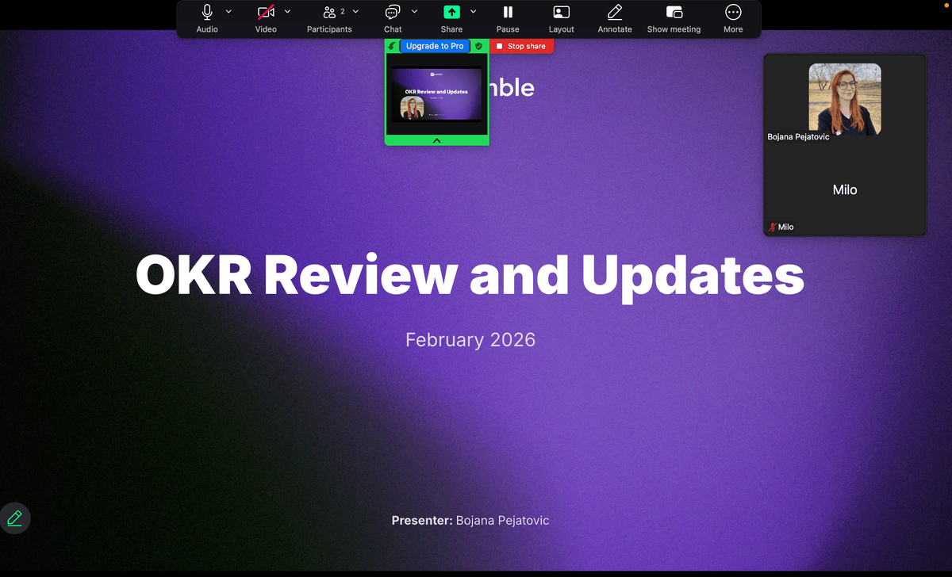Mute the microphone via Audio icon
The image size is (952, 577).
[x=207, y=13]
